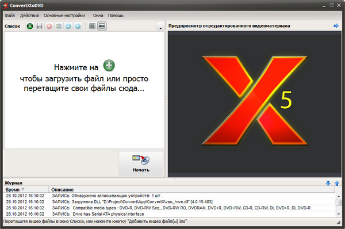Click the Merge titles toolbar icon
This screenshot has width=345, height=229.
[59, 26]
